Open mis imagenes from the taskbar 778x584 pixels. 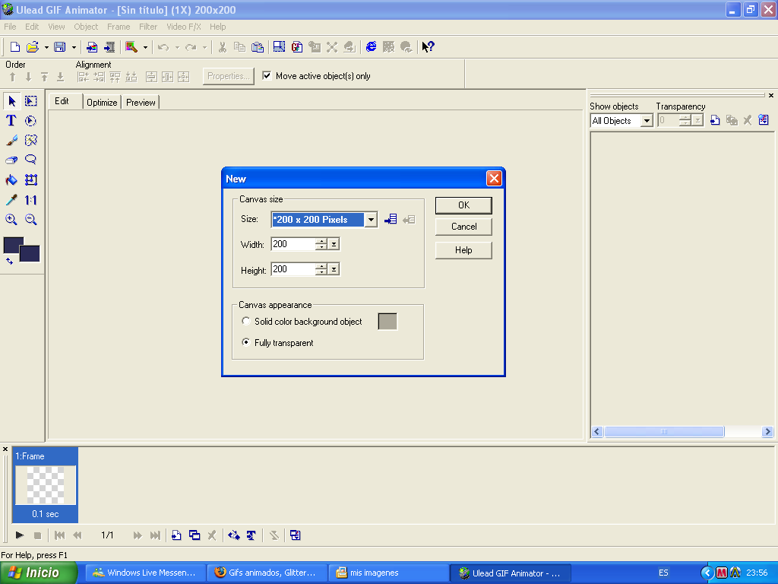387,573
